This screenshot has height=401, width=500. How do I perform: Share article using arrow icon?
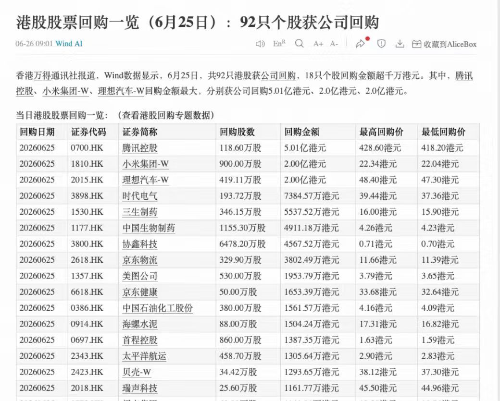[361, 43]
